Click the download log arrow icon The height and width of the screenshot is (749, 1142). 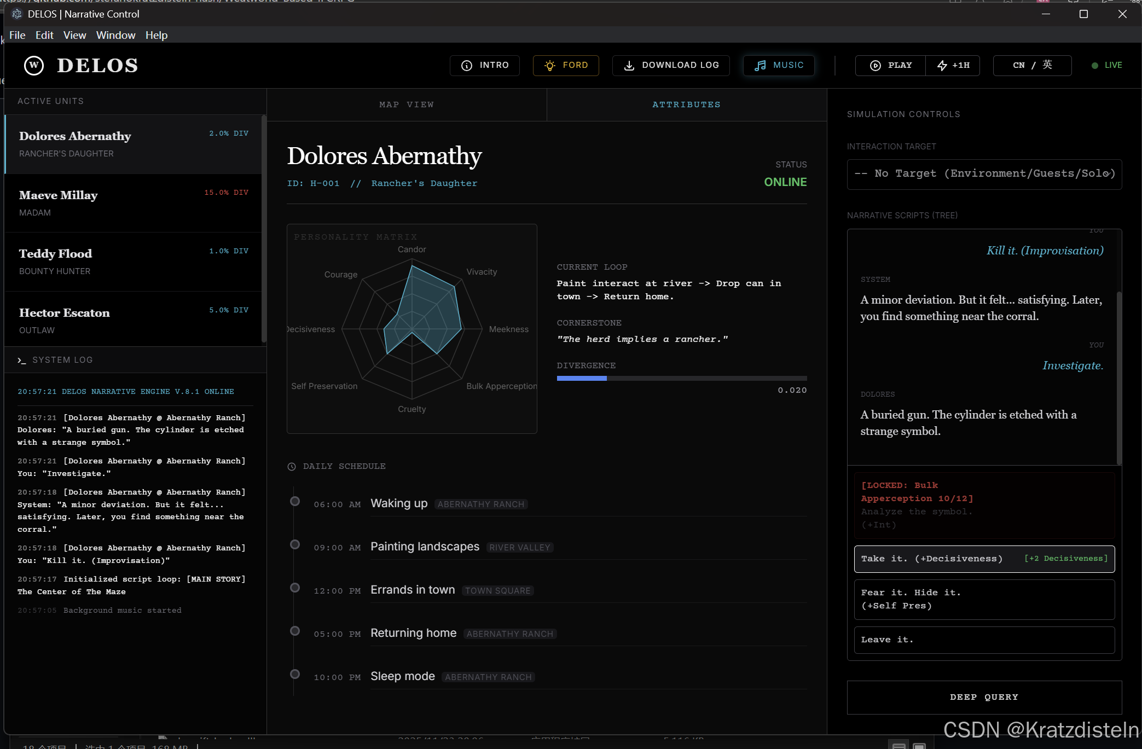629,66
